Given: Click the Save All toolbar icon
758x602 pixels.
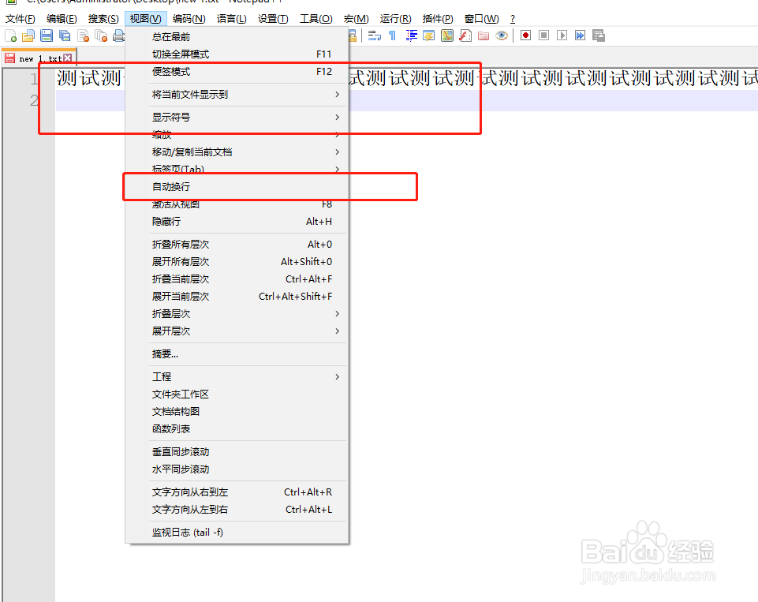Looking at the screenshot, I should point(64,35).
